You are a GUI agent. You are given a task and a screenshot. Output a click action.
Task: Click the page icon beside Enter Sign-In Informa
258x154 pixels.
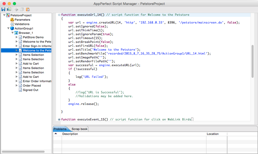click(x=20, y=46)
